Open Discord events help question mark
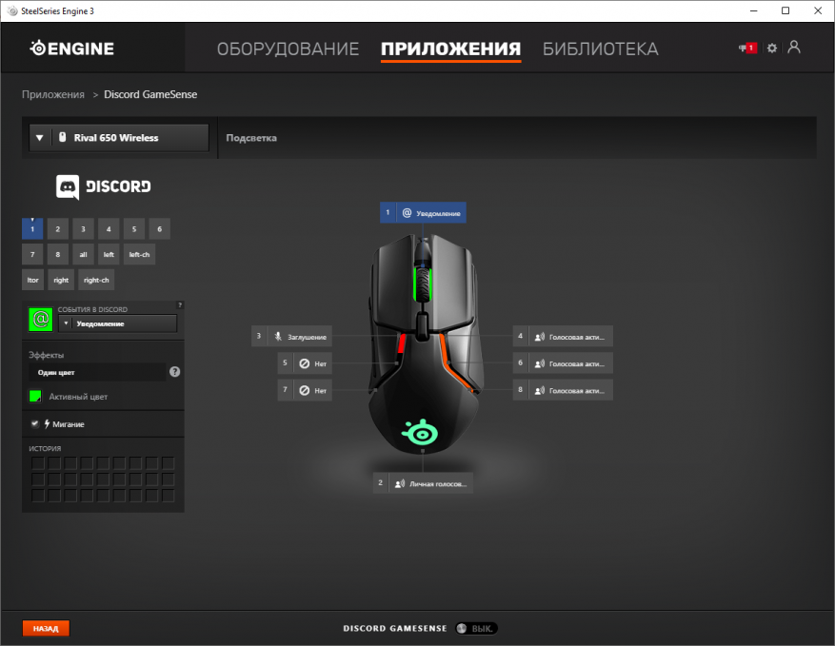Image resolution: width=835 pixels, height=646 pixels. click(x=180, y=304)
